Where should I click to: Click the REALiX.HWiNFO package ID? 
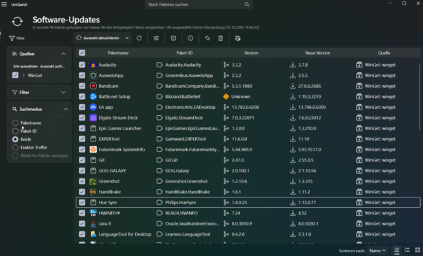tap(181, 213)
